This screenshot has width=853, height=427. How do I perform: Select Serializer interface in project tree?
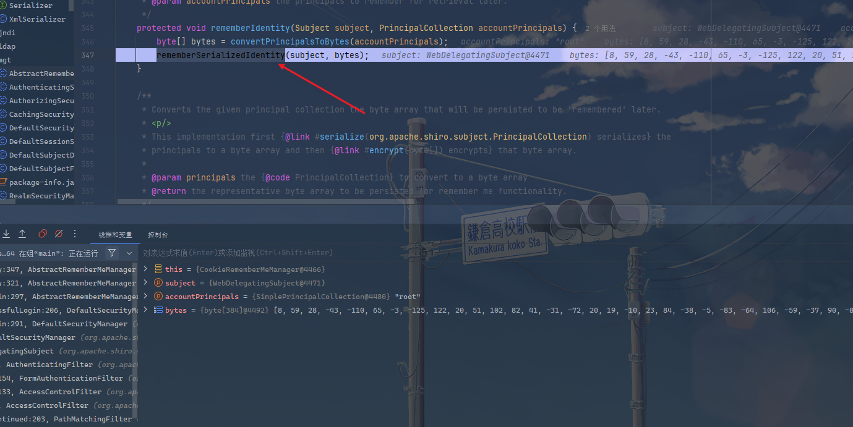[31, 6]
